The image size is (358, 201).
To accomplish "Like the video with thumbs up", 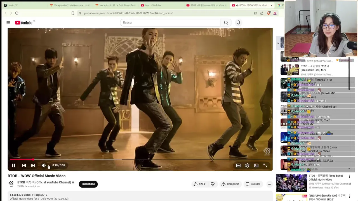I will pos(199,184).
